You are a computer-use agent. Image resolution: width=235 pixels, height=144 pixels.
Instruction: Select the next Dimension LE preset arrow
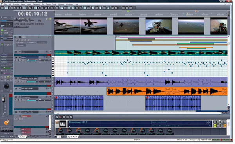pyautogui.click(x=210, y=122)
